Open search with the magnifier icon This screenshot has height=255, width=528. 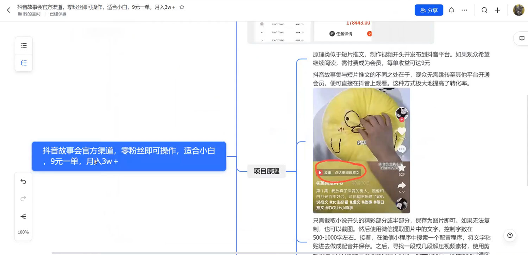click(484, 10)
